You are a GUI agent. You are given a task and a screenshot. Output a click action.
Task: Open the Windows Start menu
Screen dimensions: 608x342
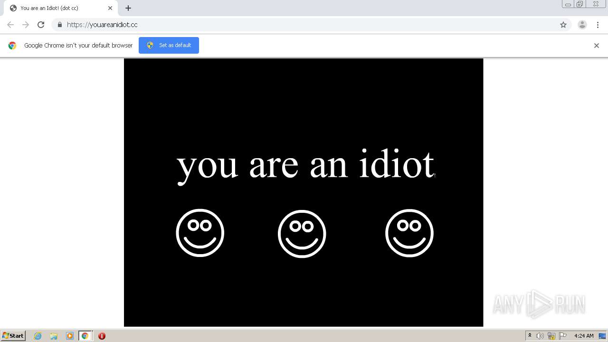coord(13,336)
